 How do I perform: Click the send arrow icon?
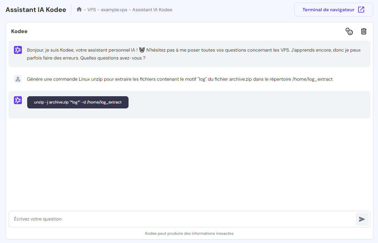click(x=362, y=219)
